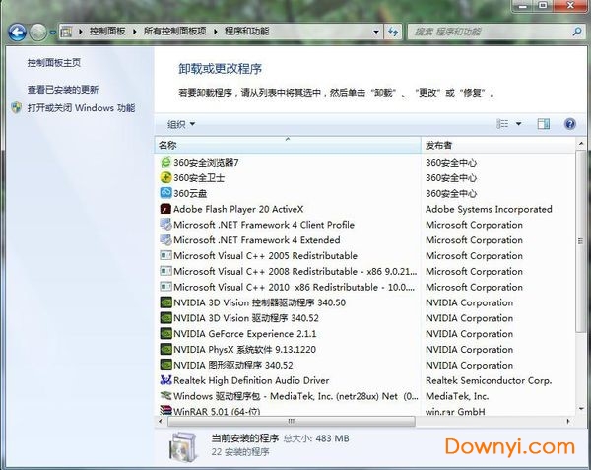Click the 360安全浏览器7 program icon
Screen dimensions: 591x470
coord(165,162)
